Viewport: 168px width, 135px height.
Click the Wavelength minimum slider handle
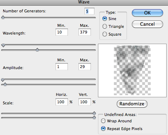pos(3,45)
